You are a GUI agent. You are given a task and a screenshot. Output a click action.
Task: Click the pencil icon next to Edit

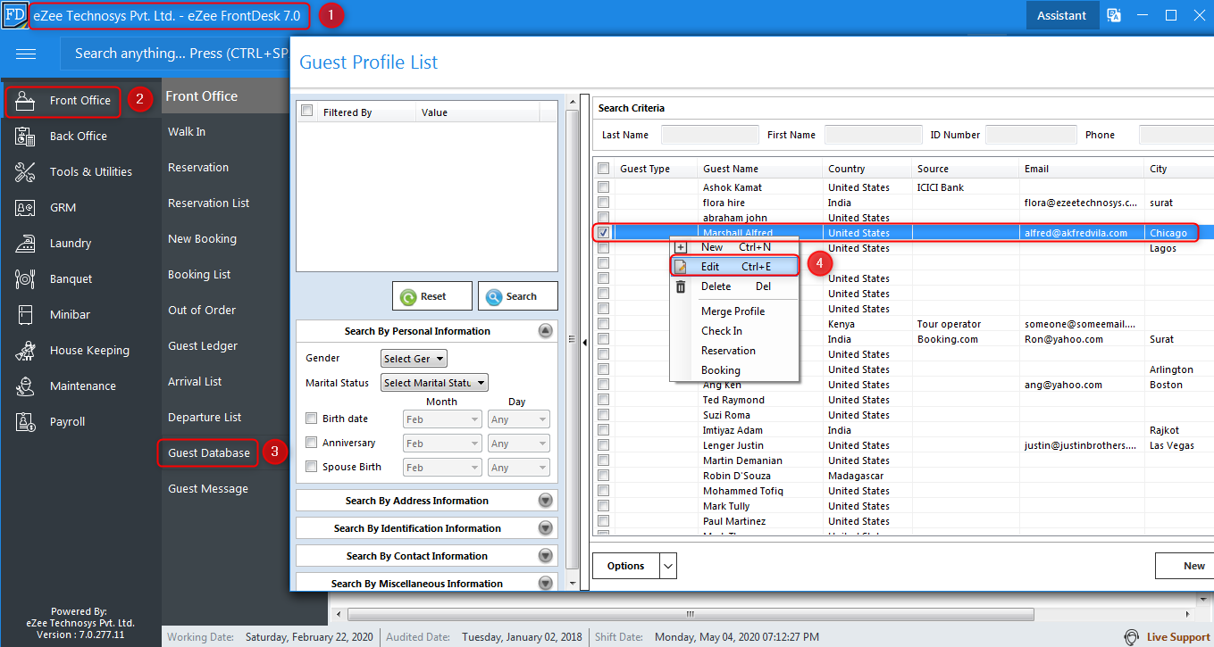pyautogui.click(x=681, y=267)
